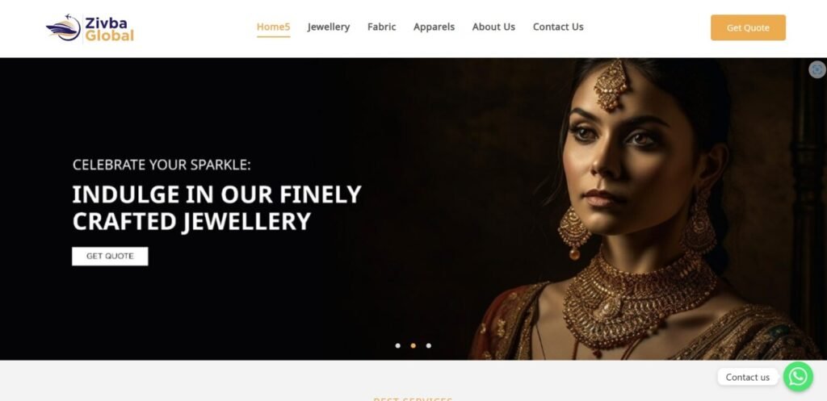Open WhatsApp chat via green icon

(x=798, y=377)
